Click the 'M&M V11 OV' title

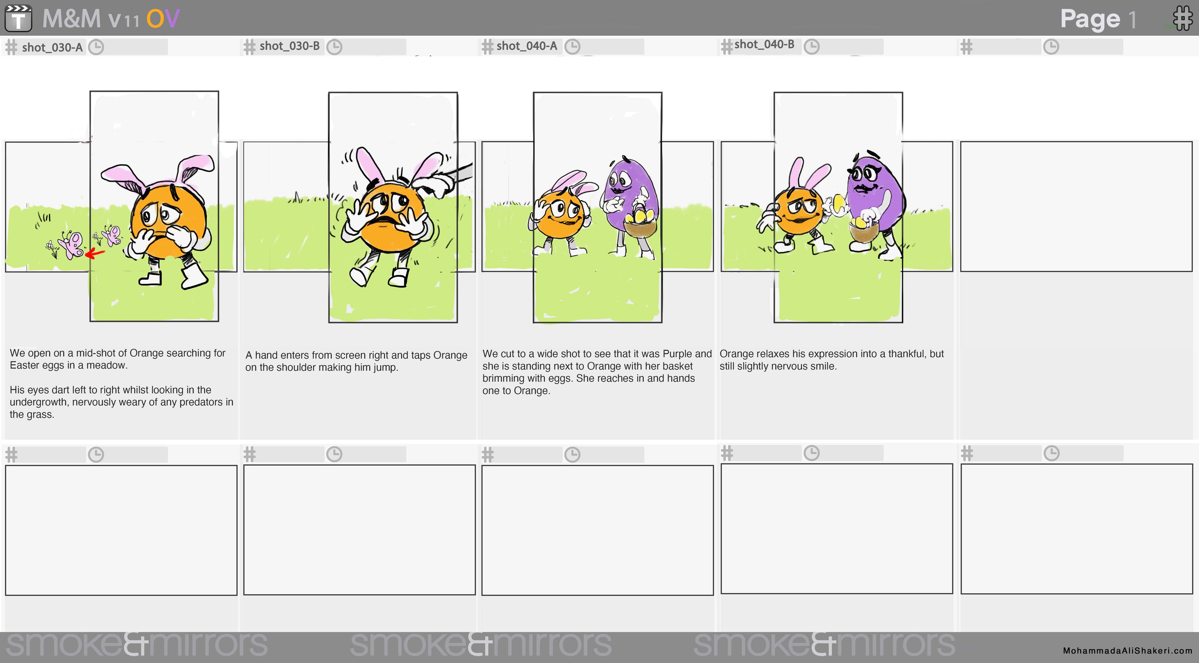[x=111, y=19]
